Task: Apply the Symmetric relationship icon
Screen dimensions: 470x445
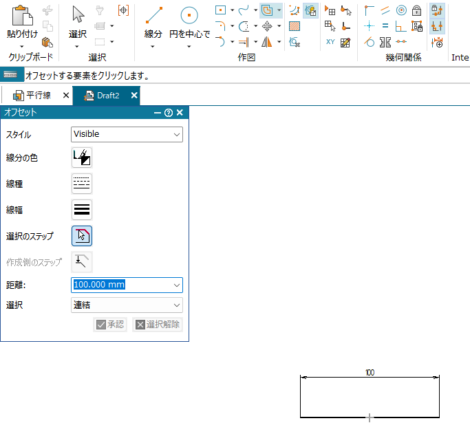Action: 385,42
